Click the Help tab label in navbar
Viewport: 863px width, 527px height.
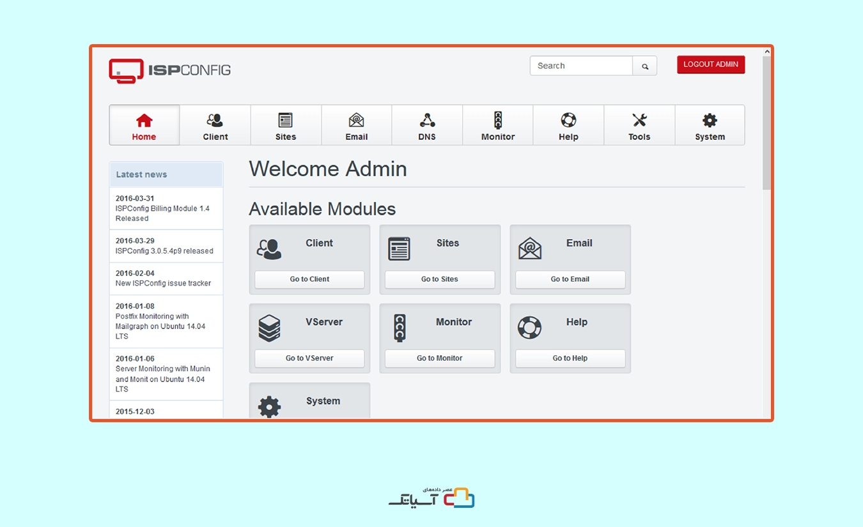pyautogui.click(x=568, y=137)
